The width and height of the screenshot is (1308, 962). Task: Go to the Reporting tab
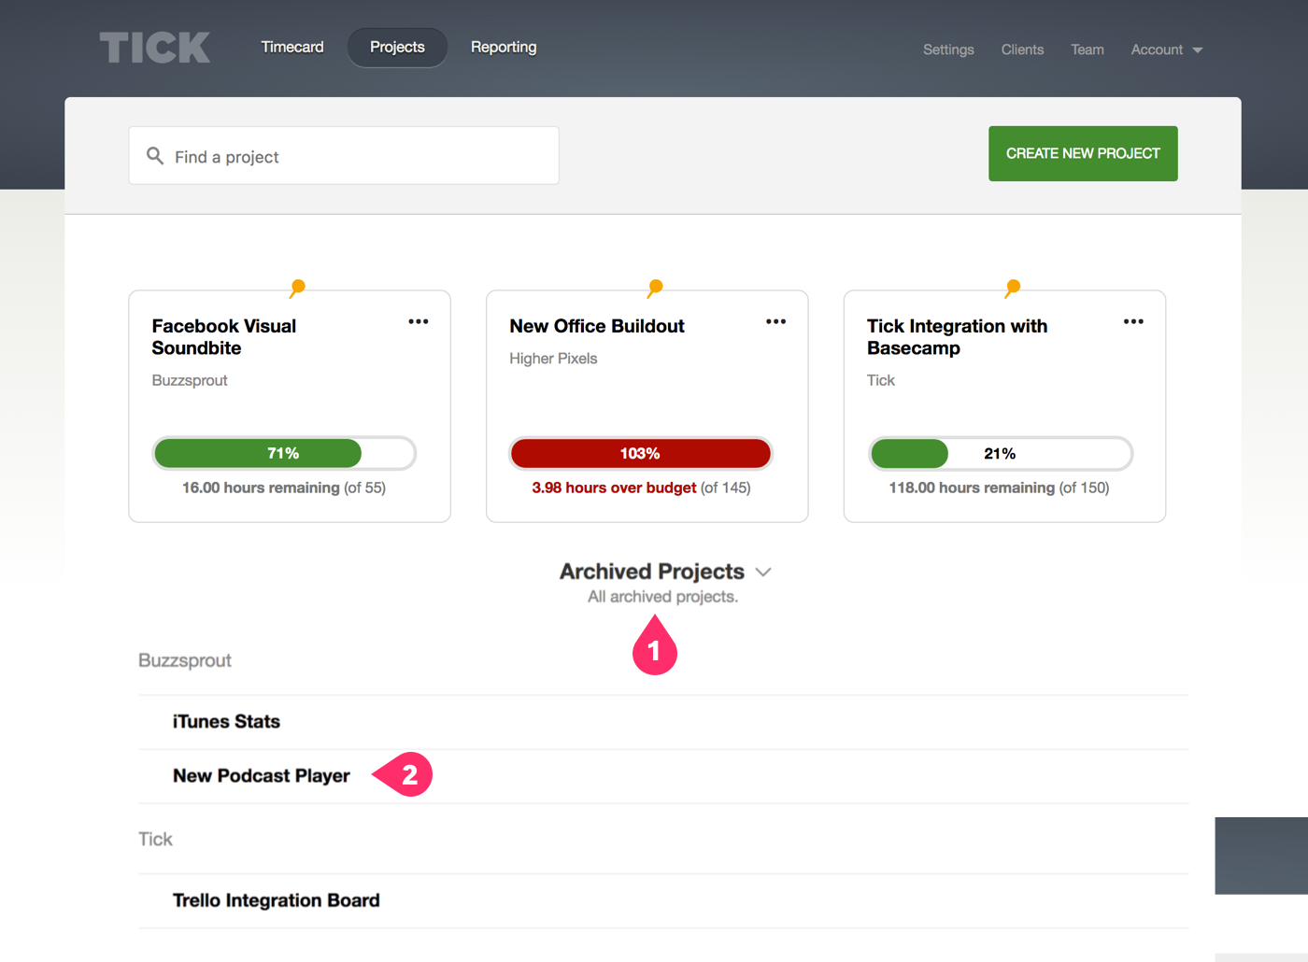click(504, 47)
